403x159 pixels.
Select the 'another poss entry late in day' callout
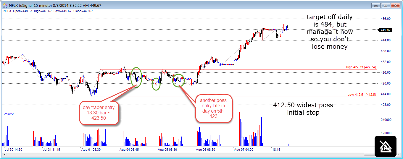point(214,108)
